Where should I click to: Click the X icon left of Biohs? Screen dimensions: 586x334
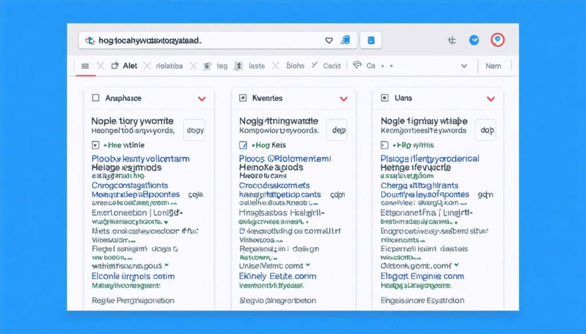point(275,66)
